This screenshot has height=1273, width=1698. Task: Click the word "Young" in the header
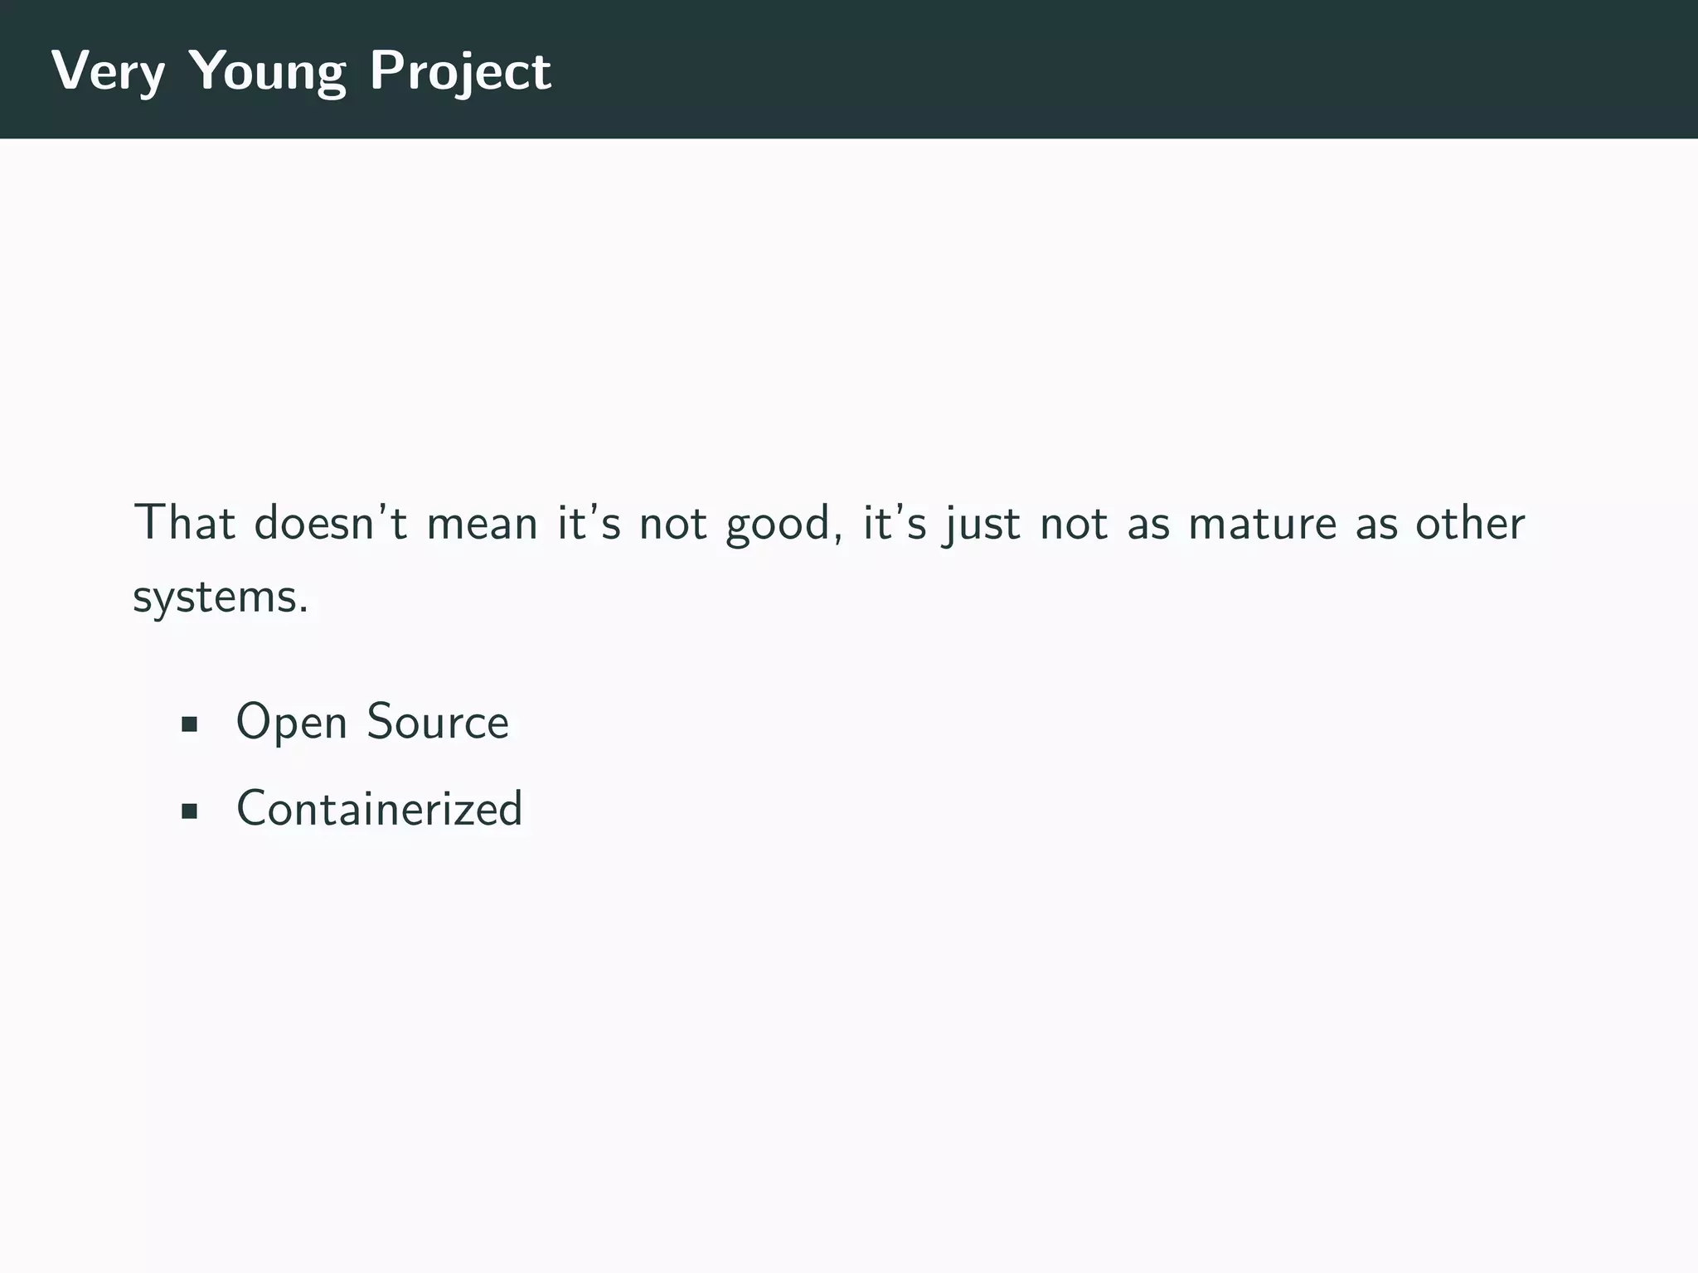pyautogui.click(x=267, y=71)
